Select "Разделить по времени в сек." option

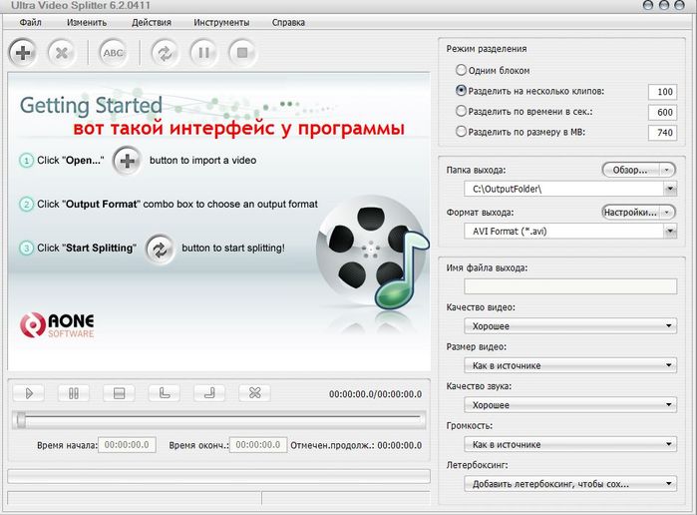point(461,111)
